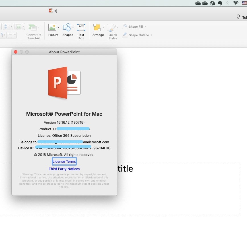The width and height of the screenshot is (247, 232).
Task: Click the Bluetooth menu bar icon
Action: point(227,3)
